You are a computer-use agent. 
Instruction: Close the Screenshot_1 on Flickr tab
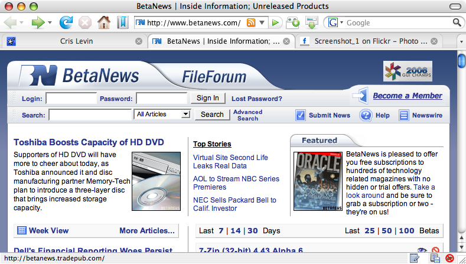coord(434,41)
